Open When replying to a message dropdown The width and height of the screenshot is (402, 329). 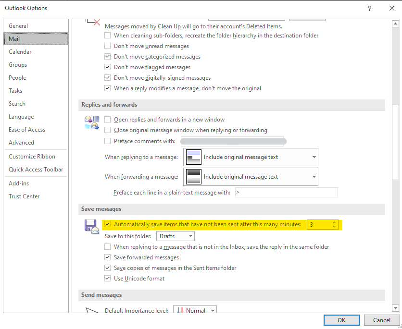click(251, 157)
